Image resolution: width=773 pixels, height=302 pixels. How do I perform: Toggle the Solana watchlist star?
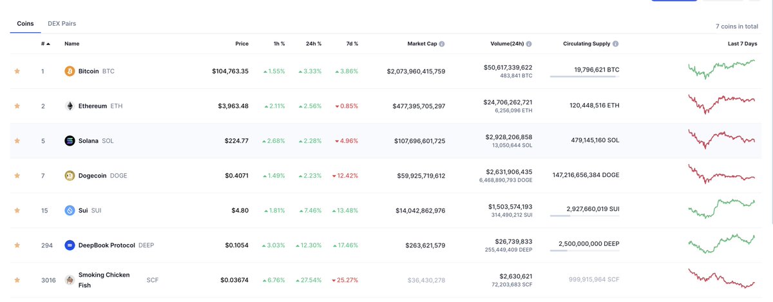17,140
